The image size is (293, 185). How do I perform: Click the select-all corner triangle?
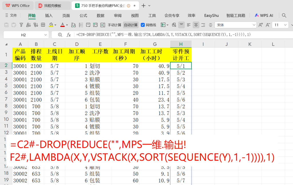coord(6,44)
